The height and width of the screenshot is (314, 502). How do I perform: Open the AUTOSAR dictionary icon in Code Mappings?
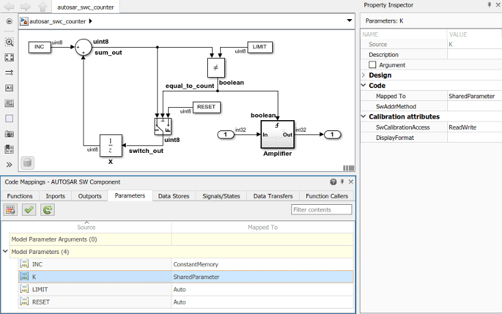(11, 210)
